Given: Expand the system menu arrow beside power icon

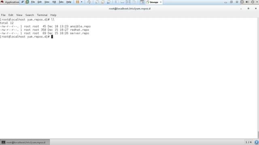Looking at the screenshot, I should click(x=257, y=2).
